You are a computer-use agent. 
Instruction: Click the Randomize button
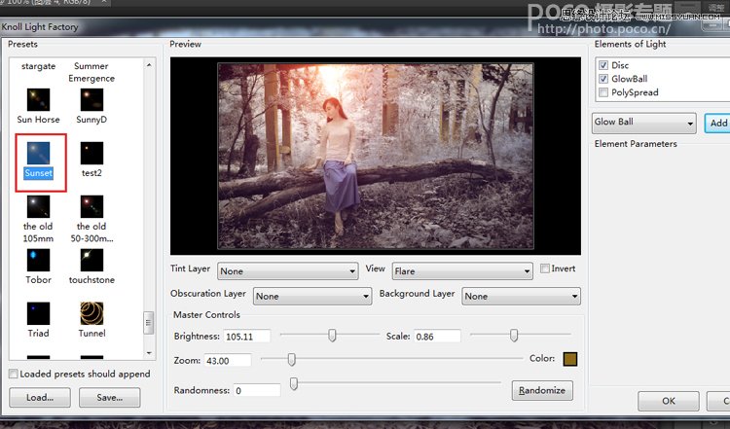(542, 390)
